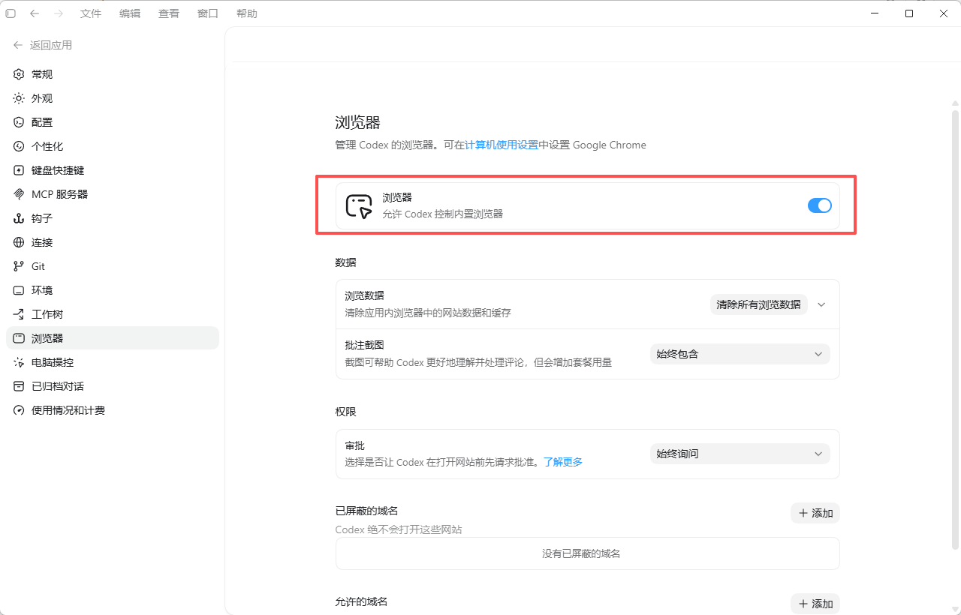The height and width of the screenshot is (615, 961).
Task: Click the Browser (浏览器) sidebar icon
Action: click(x=19, y=338)
